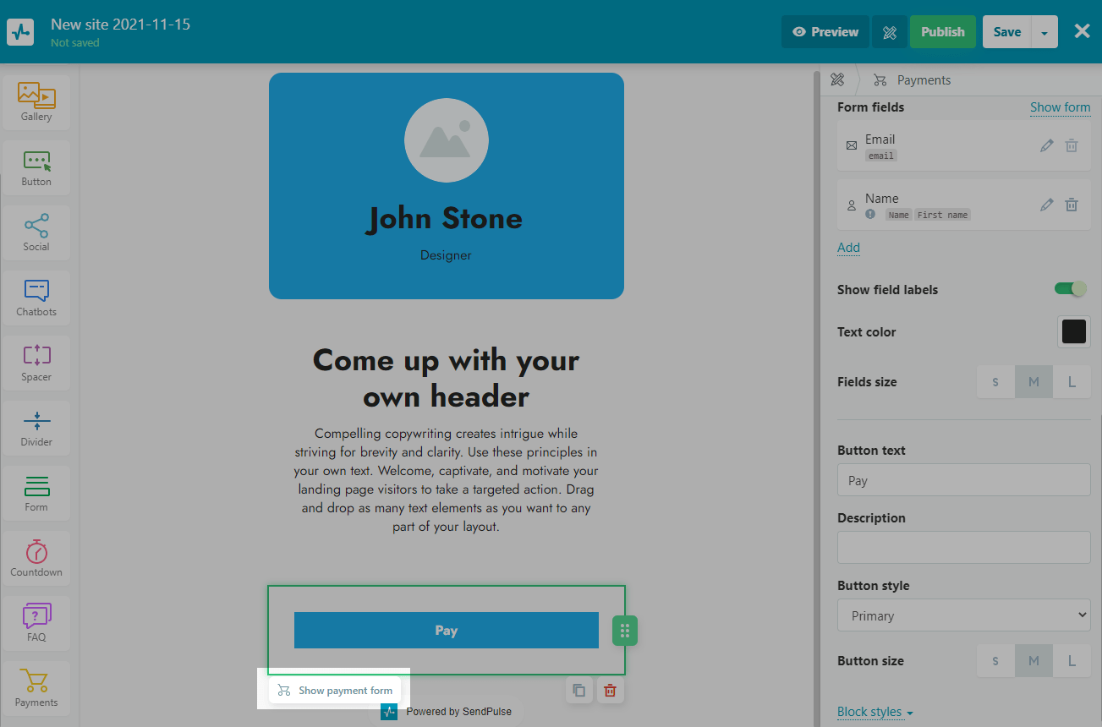Select the Chatbots widget icon

tap(36, 298)
